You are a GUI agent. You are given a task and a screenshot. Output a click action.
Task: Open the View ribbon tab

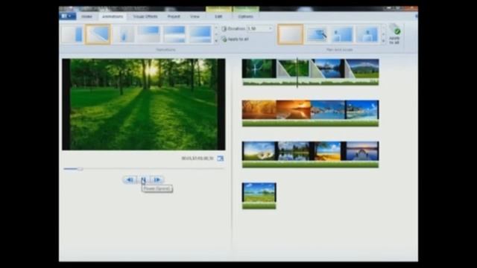coord(195,16)
